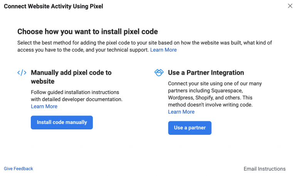Click the word Wordpress in partner description
296x176 pixels.
[x=182, y=98]
